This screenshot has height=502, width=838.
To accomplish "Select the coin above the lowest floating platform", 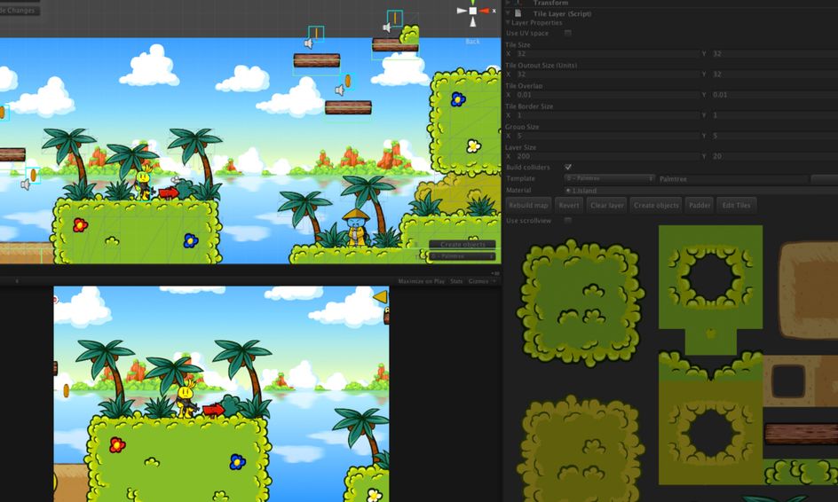I will click(x=348, y=81).
